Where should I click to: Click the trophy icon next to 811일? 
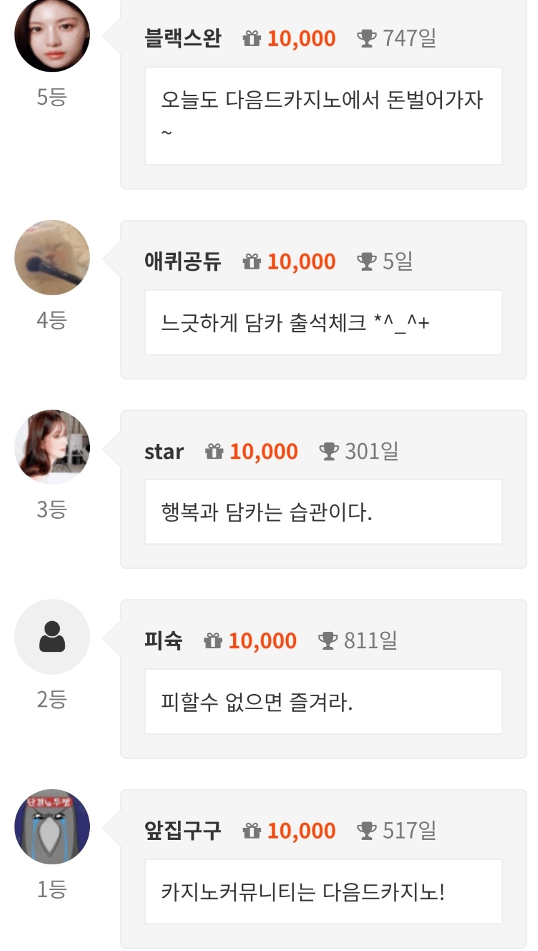(327, 641)
